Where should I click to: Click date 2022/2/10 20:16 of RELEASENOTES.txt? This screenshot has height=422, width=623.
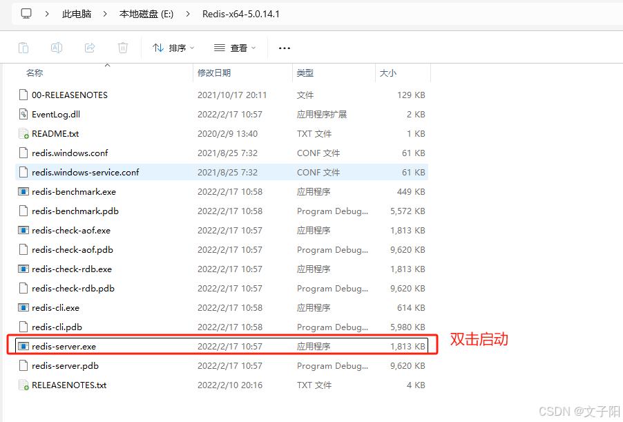pyautogui.click(x=230, y=385)
